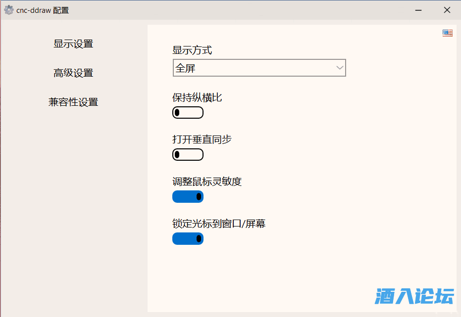Click the 调整鼠标灵敏度 label text
461x317 pixels.
207,181
